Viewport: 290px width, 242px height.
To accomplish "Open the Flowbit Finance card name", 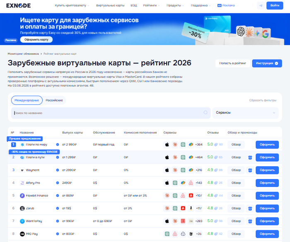I will click(x=37, y=196).
